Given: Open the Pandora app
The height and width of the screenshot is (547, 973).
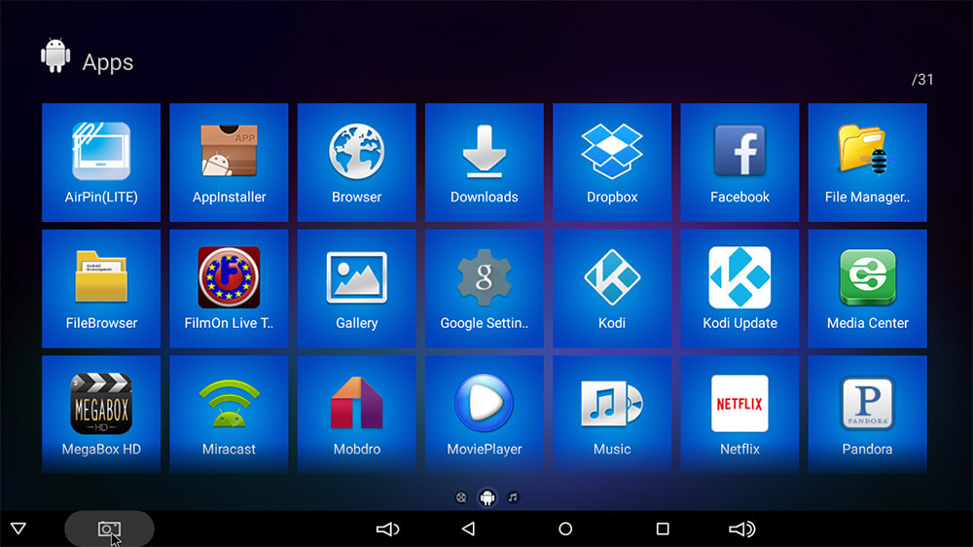Looking at the screenshot, I should [868, 415].
